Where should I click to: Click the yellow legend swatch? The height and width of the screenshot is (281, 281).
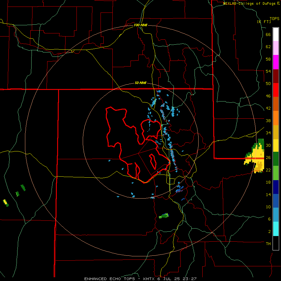276,145
